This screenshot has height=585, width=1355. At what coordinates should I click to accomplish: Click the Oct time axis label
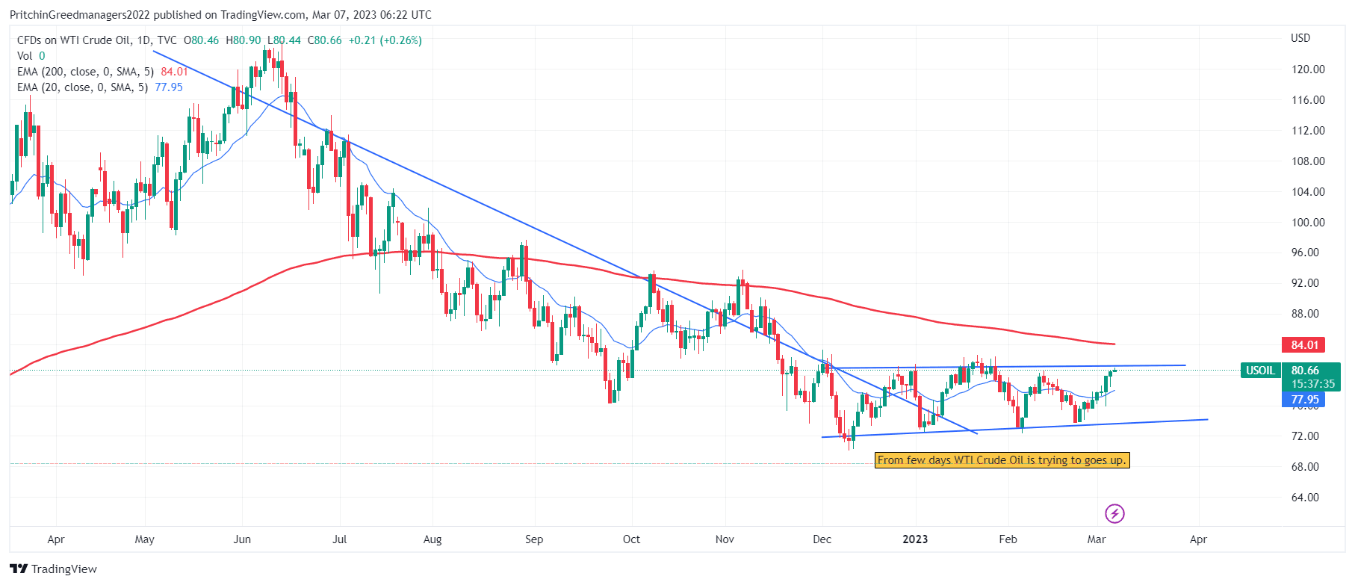click(x=631, y=539)
